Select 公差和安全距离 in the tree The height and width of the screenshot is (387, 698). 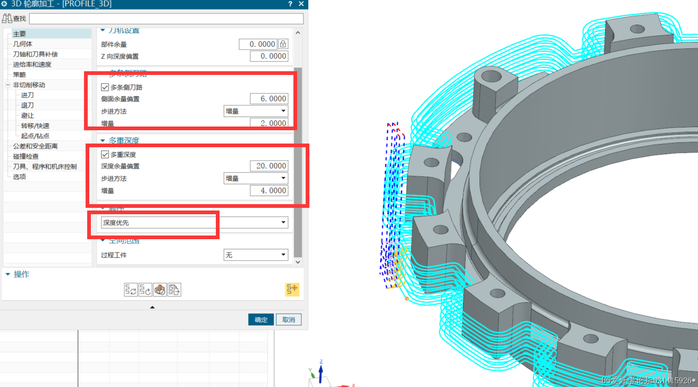click(35, 146)
